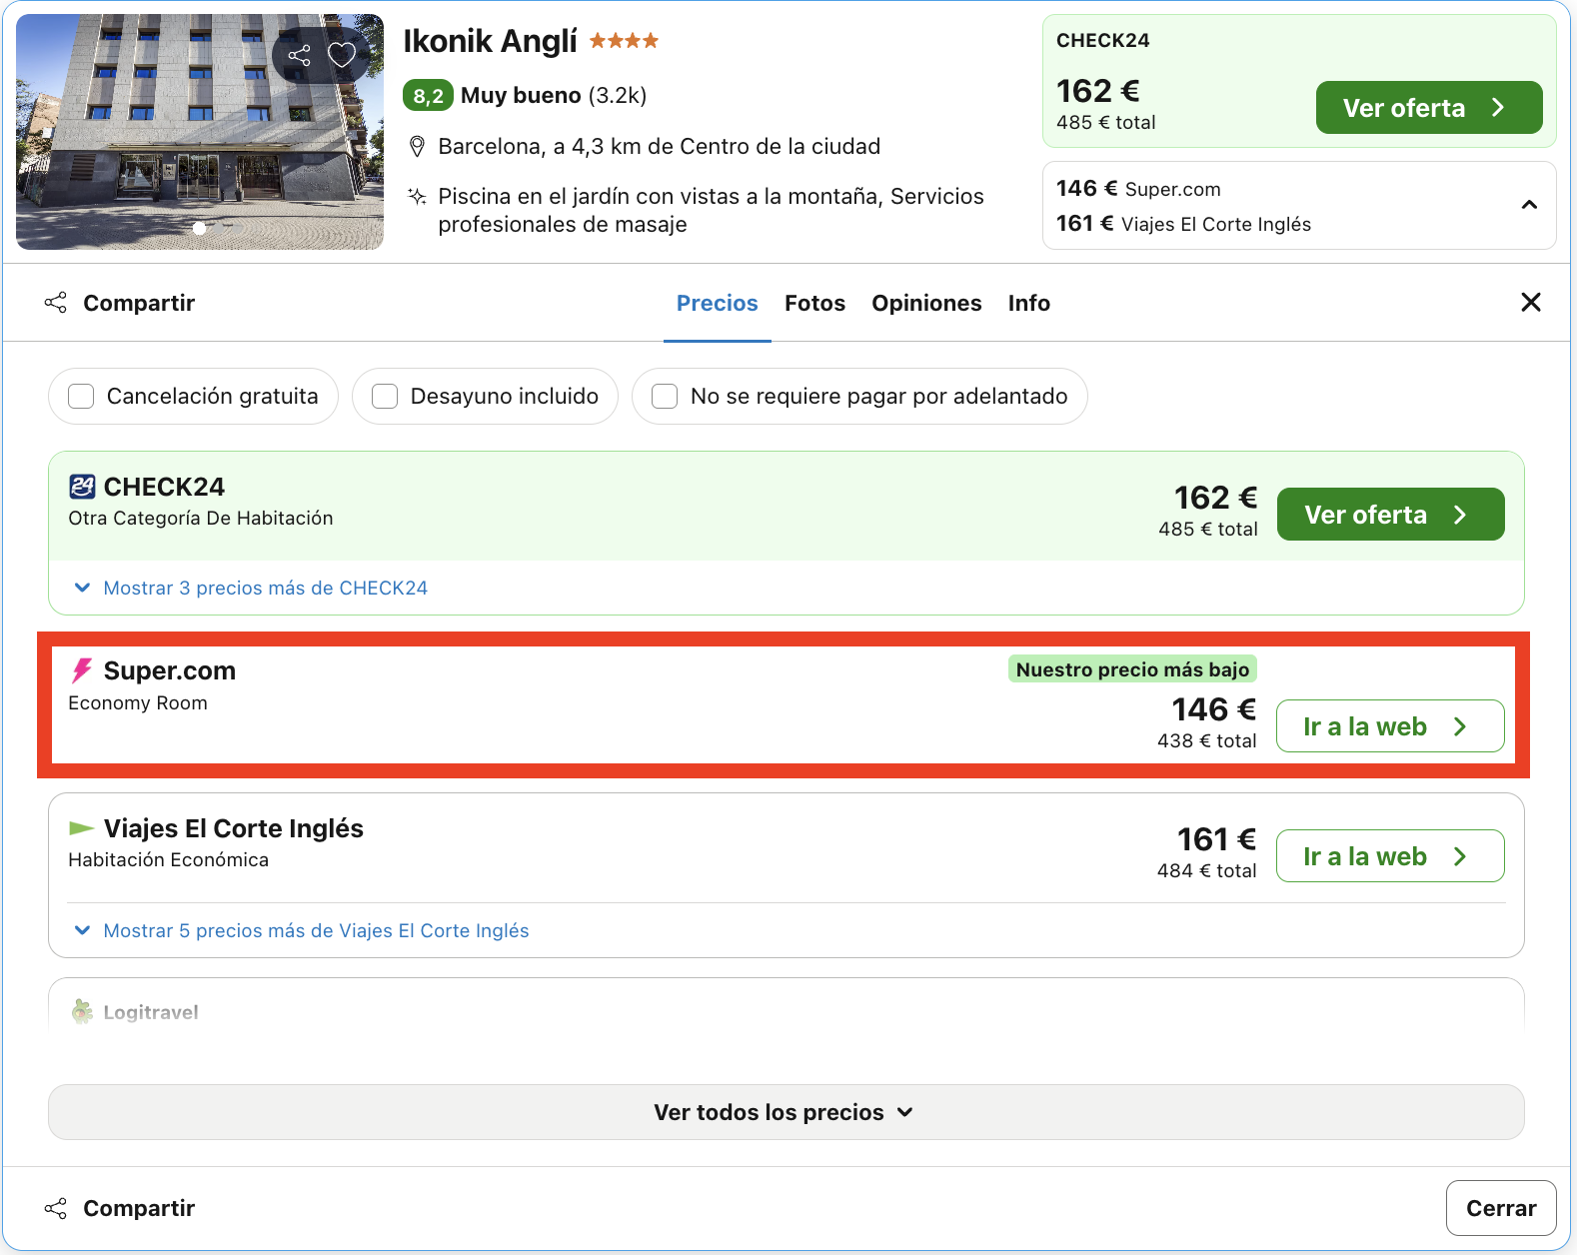Click the four-star hotel rating

[624, 41]
